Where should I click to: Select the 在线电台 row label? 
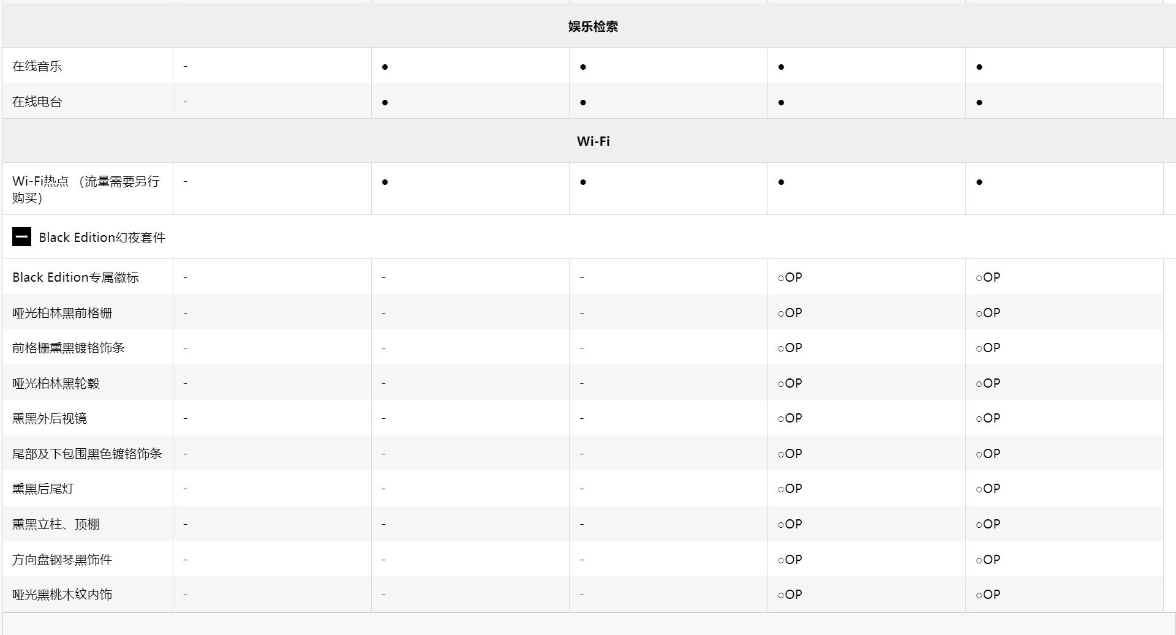point(37,102)
